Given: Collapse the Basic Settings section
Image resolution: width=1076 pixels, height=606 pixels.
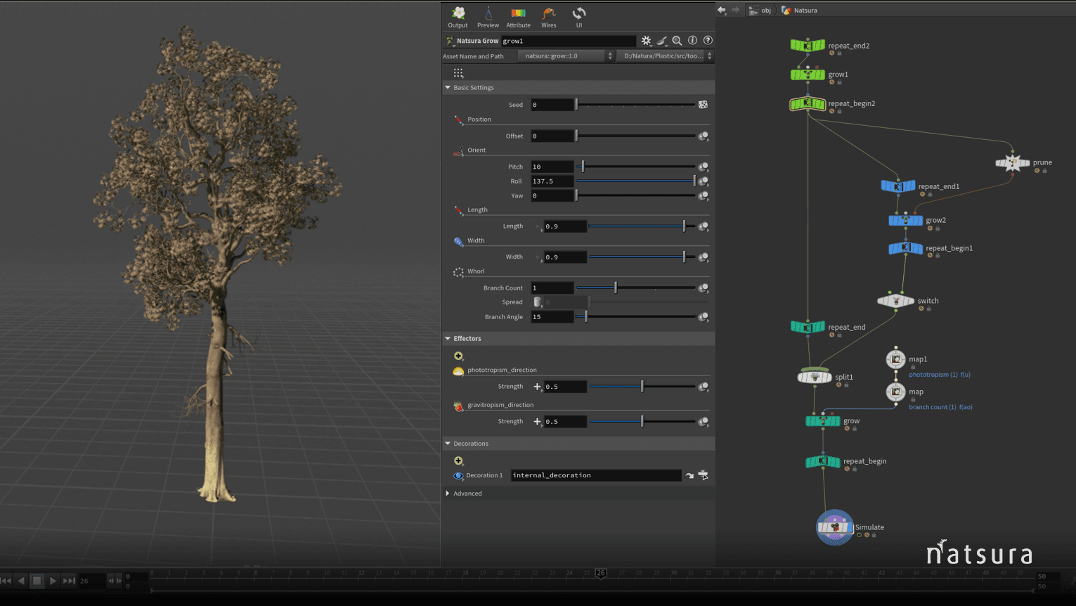Looking at the screenshot, I should (x=448, y=87).
